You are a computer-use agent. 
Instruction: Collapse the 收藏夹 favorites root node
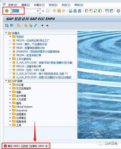tap(6, 33)
